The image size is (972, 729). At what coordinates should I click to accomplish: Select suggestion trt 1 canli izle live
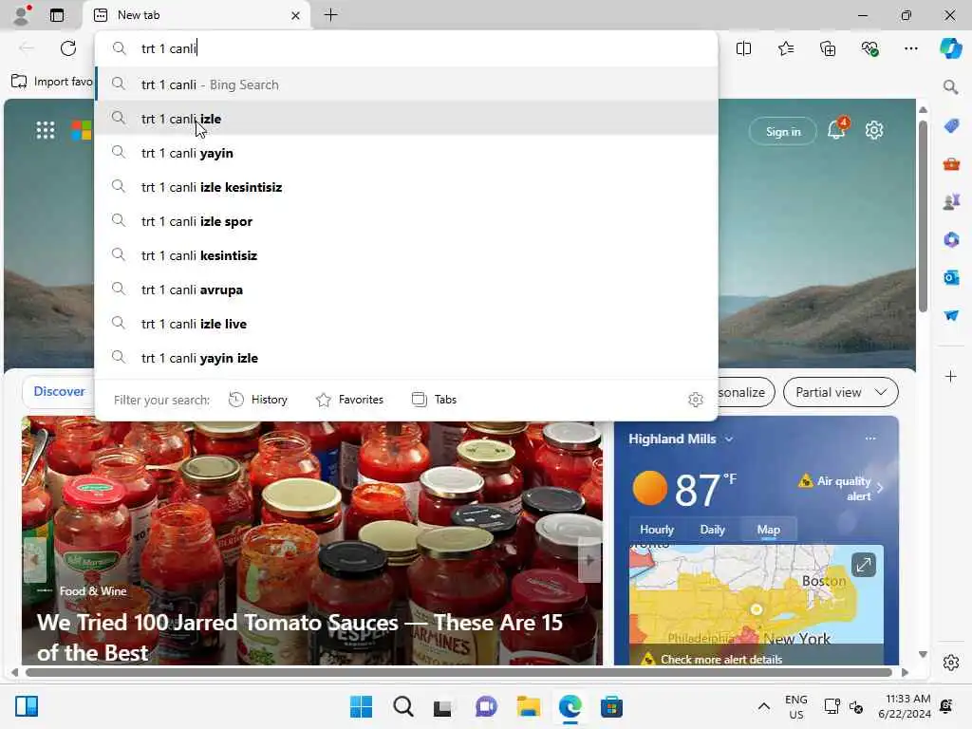pyautogui.click(x=406, y=324)
